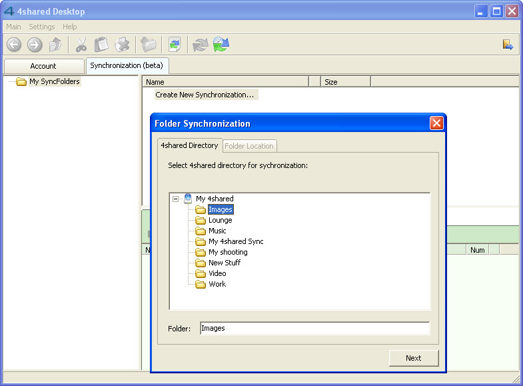Screen dimensions: 523x386
Task: Select the Images folder label
Action: (221, 209)
